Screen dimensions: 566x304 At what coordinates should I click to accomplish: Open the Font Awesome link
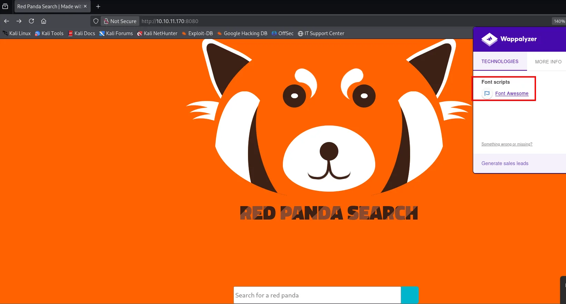coord(512,93)
